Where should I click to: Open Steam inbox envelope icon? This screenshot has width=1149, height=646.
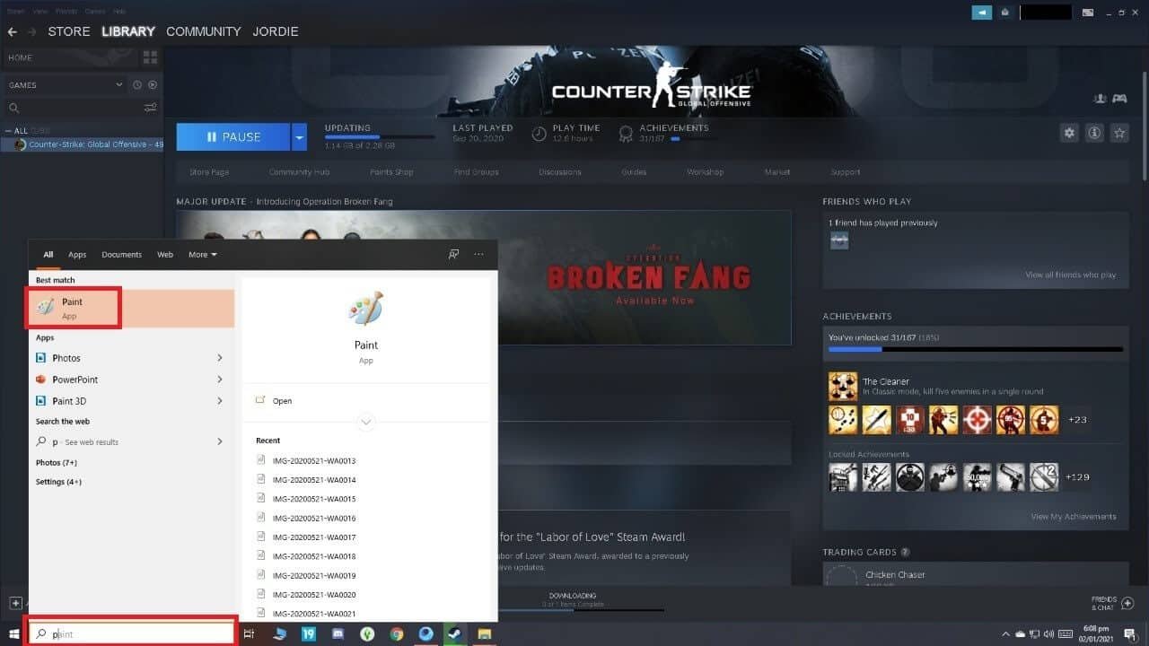[x=1005, y=13]
